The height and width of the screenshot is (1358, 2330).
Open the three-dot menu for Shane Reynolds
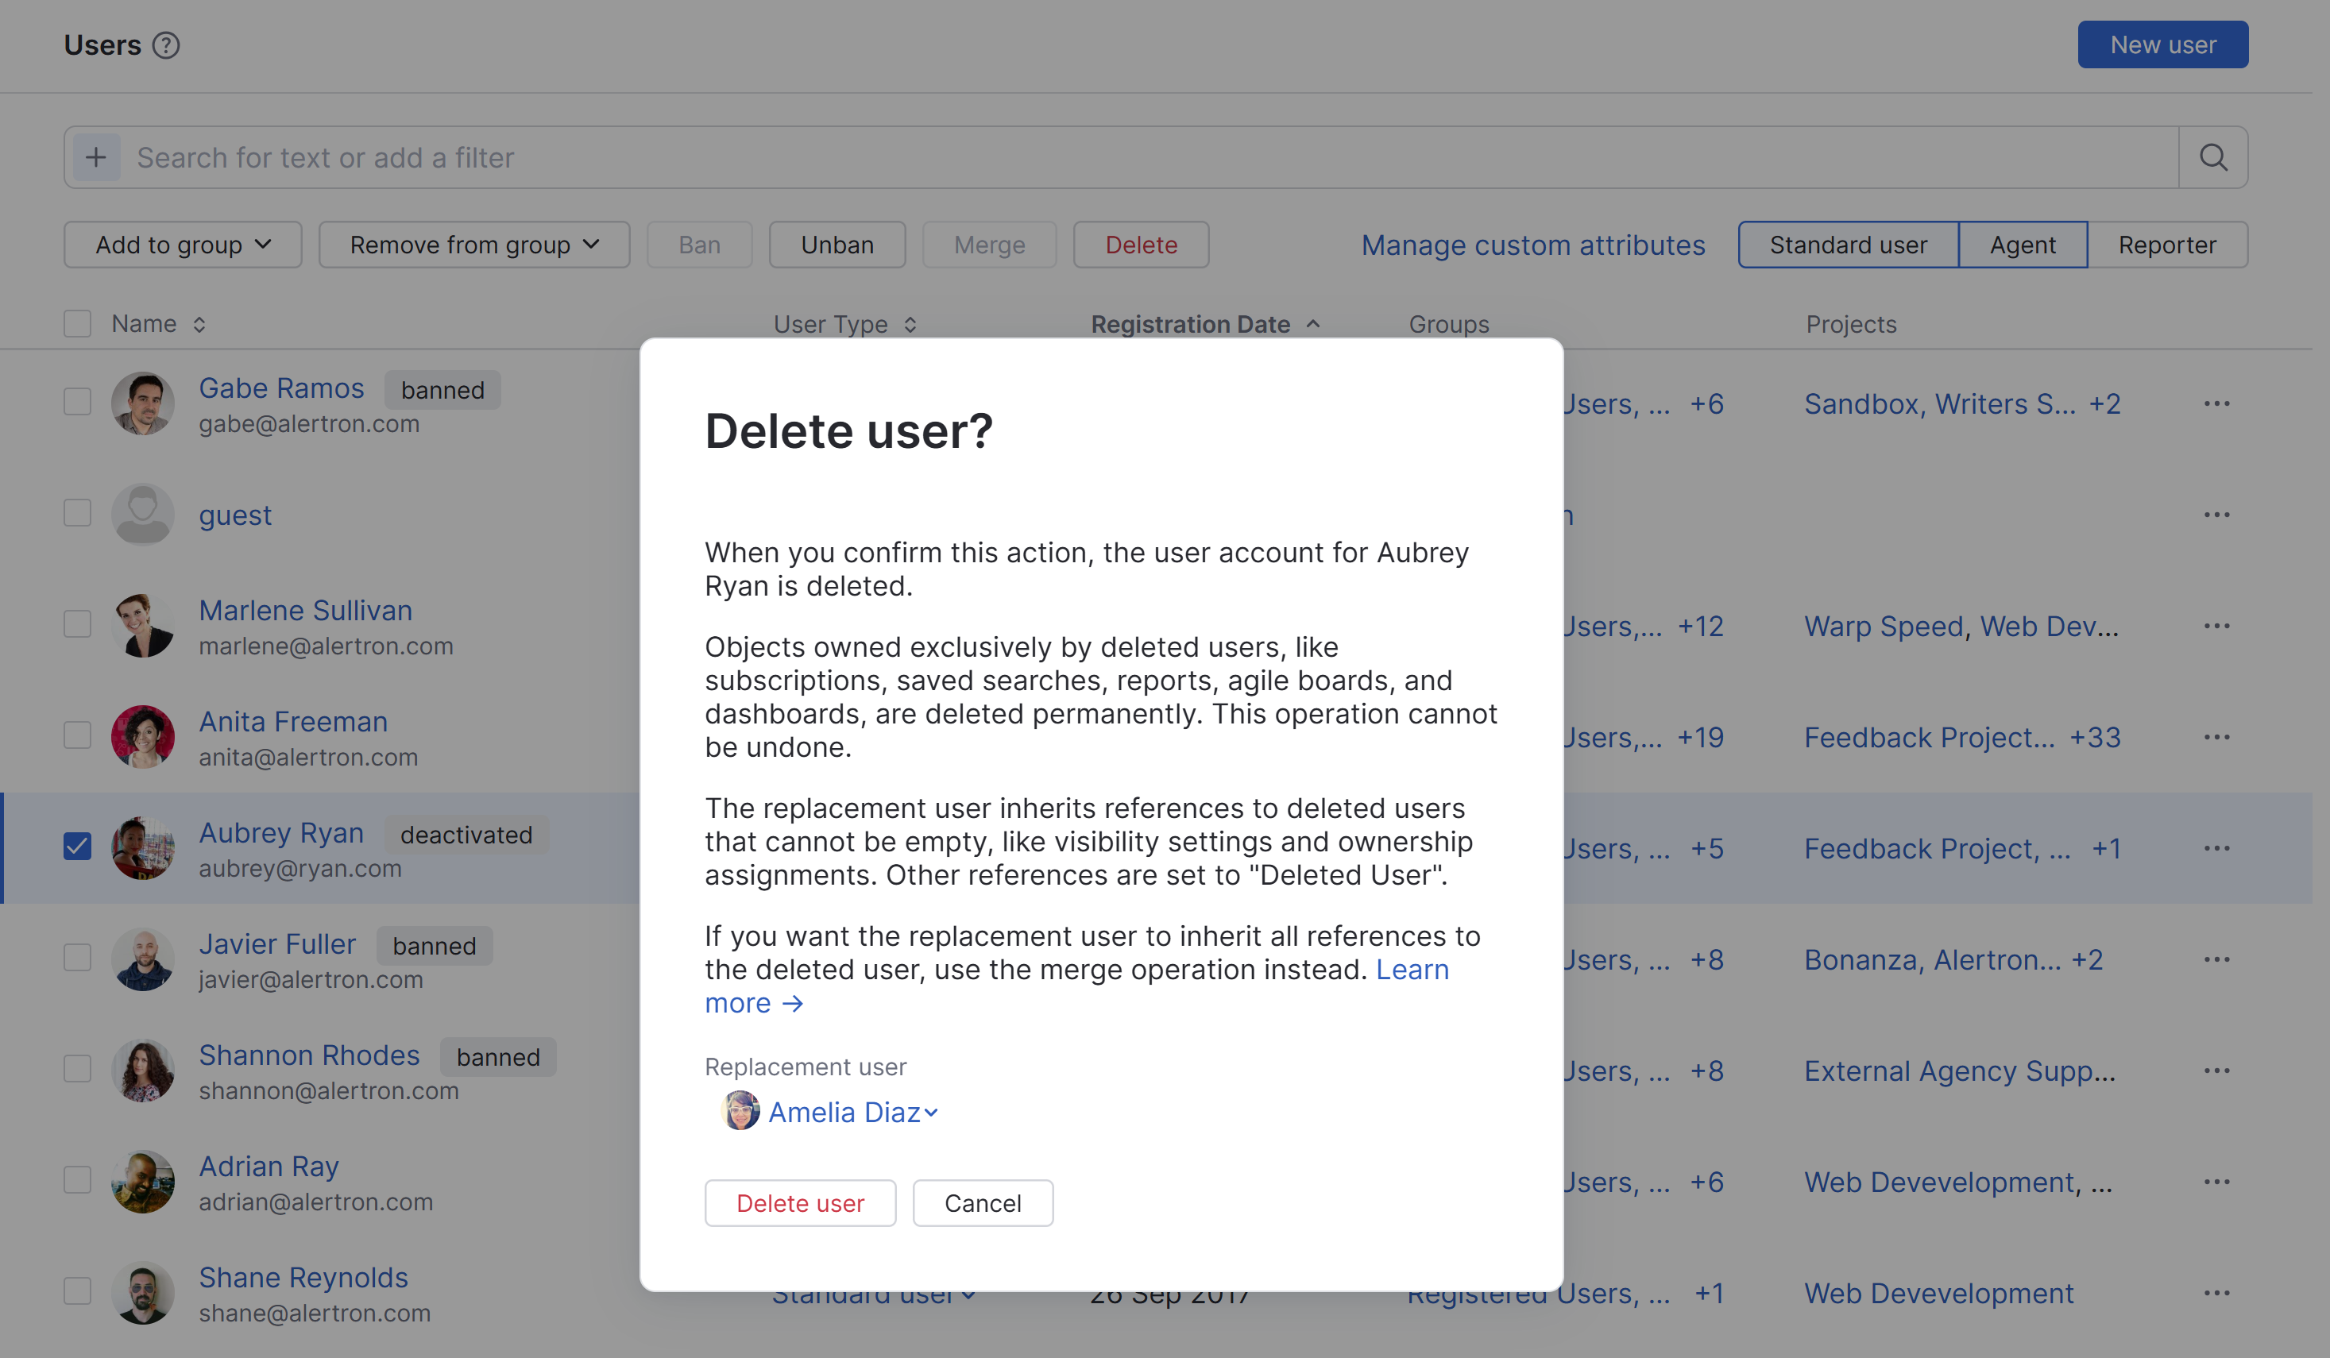[2216, 1294]
